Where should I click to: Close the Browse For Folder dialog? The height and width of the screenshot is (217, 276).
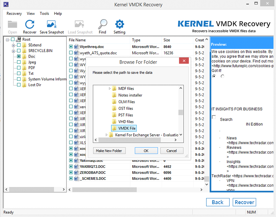tap(184, 61)
